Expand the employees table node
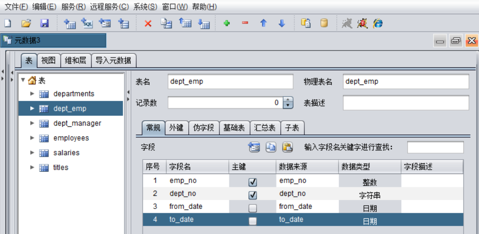This screenshot has height=234, width=479. [32, 138]
